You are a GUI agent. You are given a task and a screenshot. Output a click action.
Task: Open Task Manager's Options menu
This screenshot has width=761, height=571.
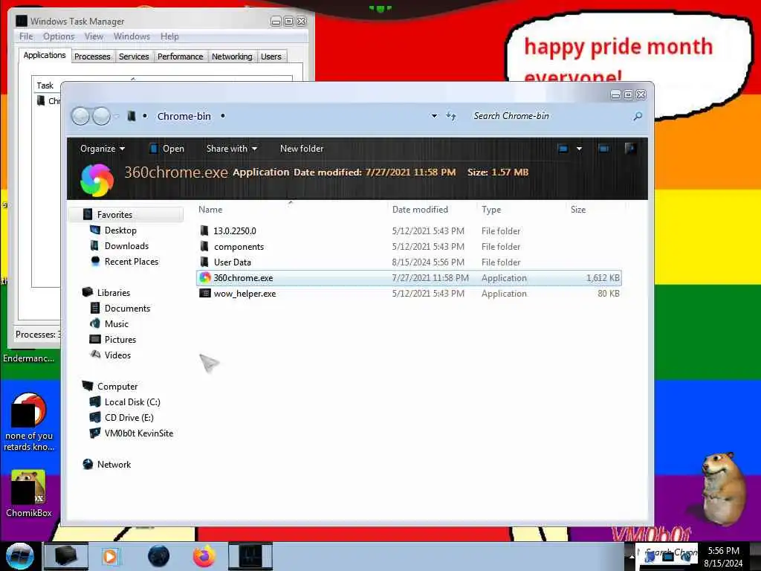[x=59, y=36]
